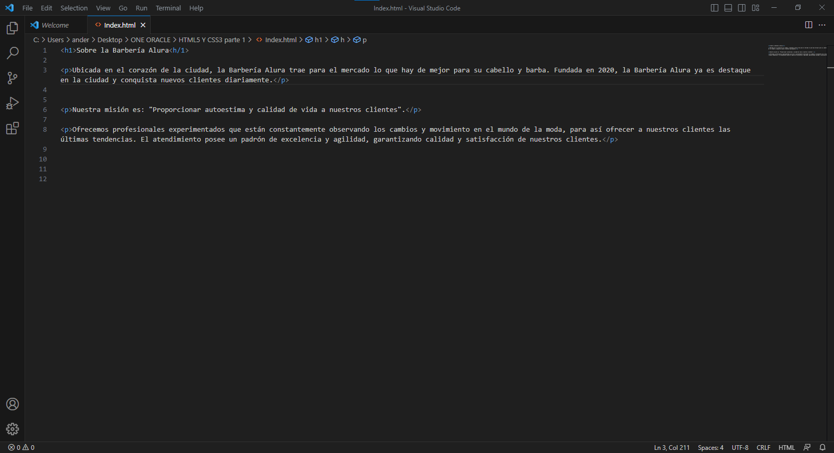Open the Source Control view

[13, 78]
